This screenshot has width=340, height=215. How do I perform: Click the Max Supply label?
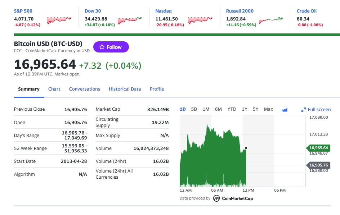tap(108, 135)
